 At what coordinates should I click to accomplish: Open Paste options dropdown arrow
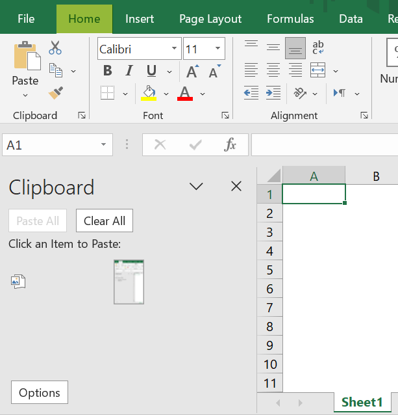tap(25, 95)
